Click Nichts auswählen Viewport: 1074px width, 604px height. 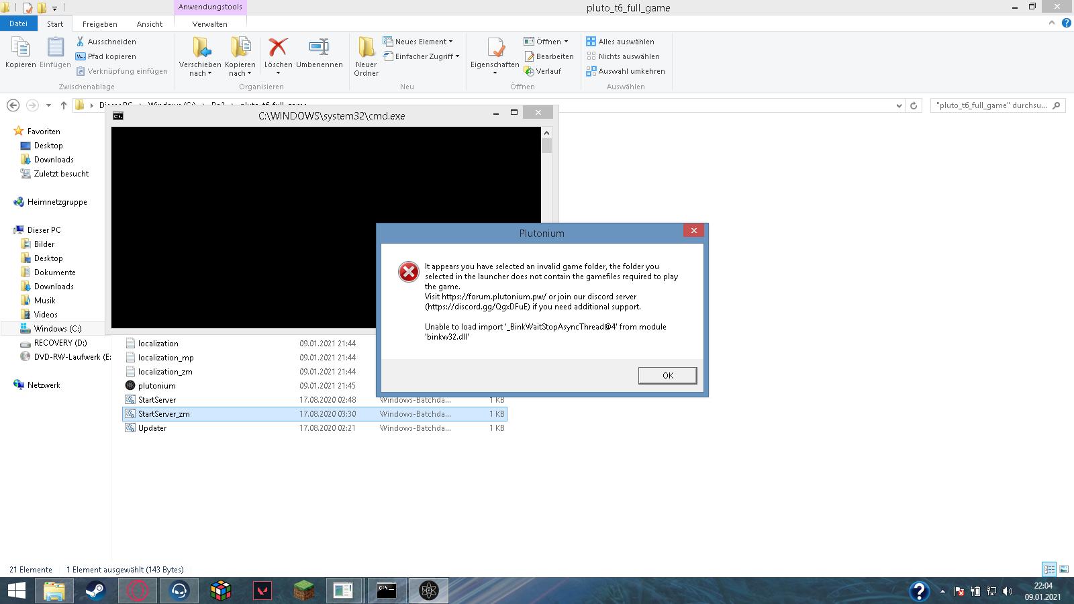tap(623, 56)
